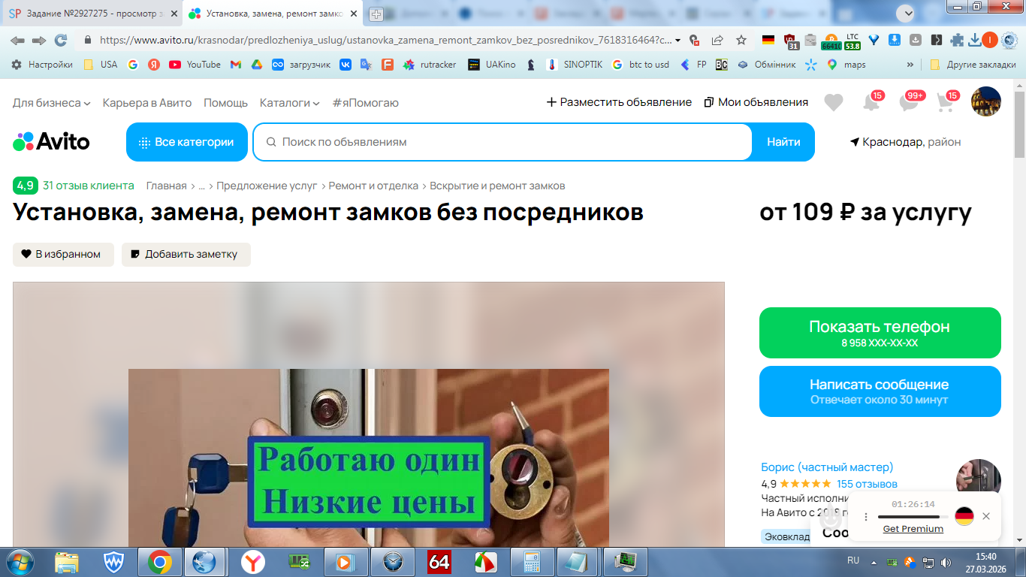The image size is (1026, 577).
Task: Click the «Поиск по объявлениям» search field
Action: coord(502,142)
